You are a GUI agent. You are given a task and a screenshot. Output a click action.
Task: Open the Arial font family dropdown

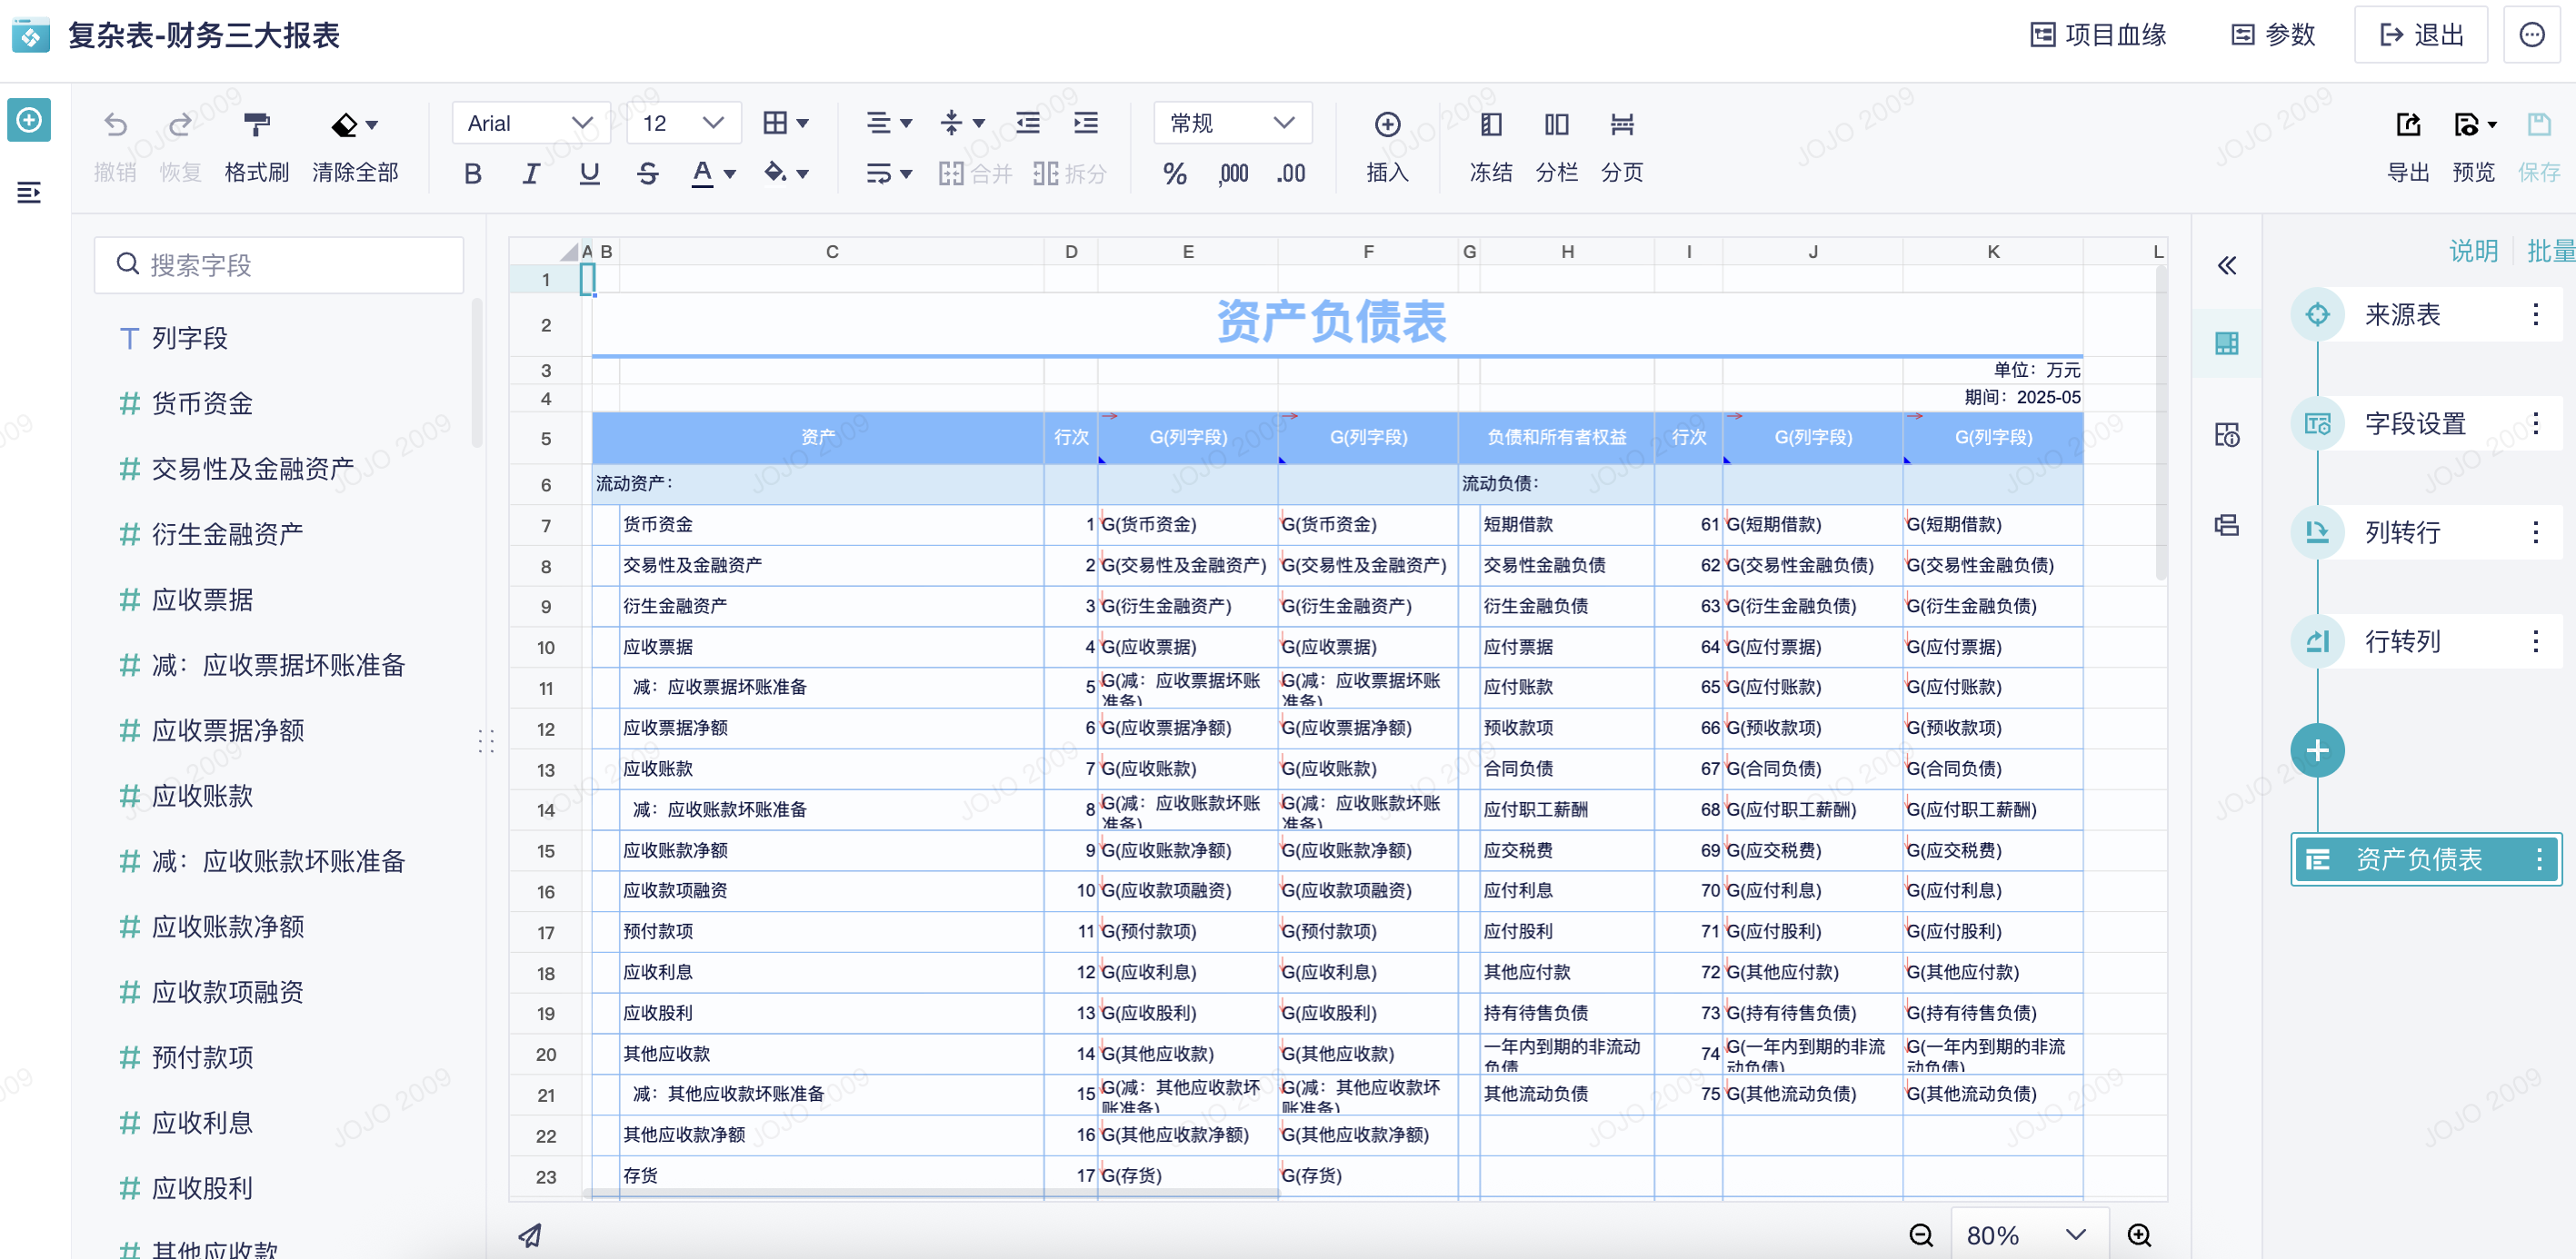[x=530, y=123]
